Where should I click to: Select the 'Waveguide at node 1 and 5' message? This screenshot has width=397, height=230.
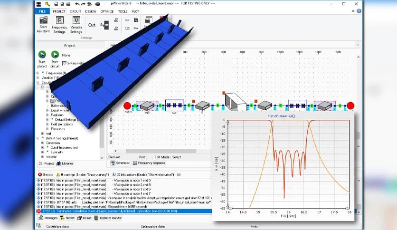click(124, 181)
